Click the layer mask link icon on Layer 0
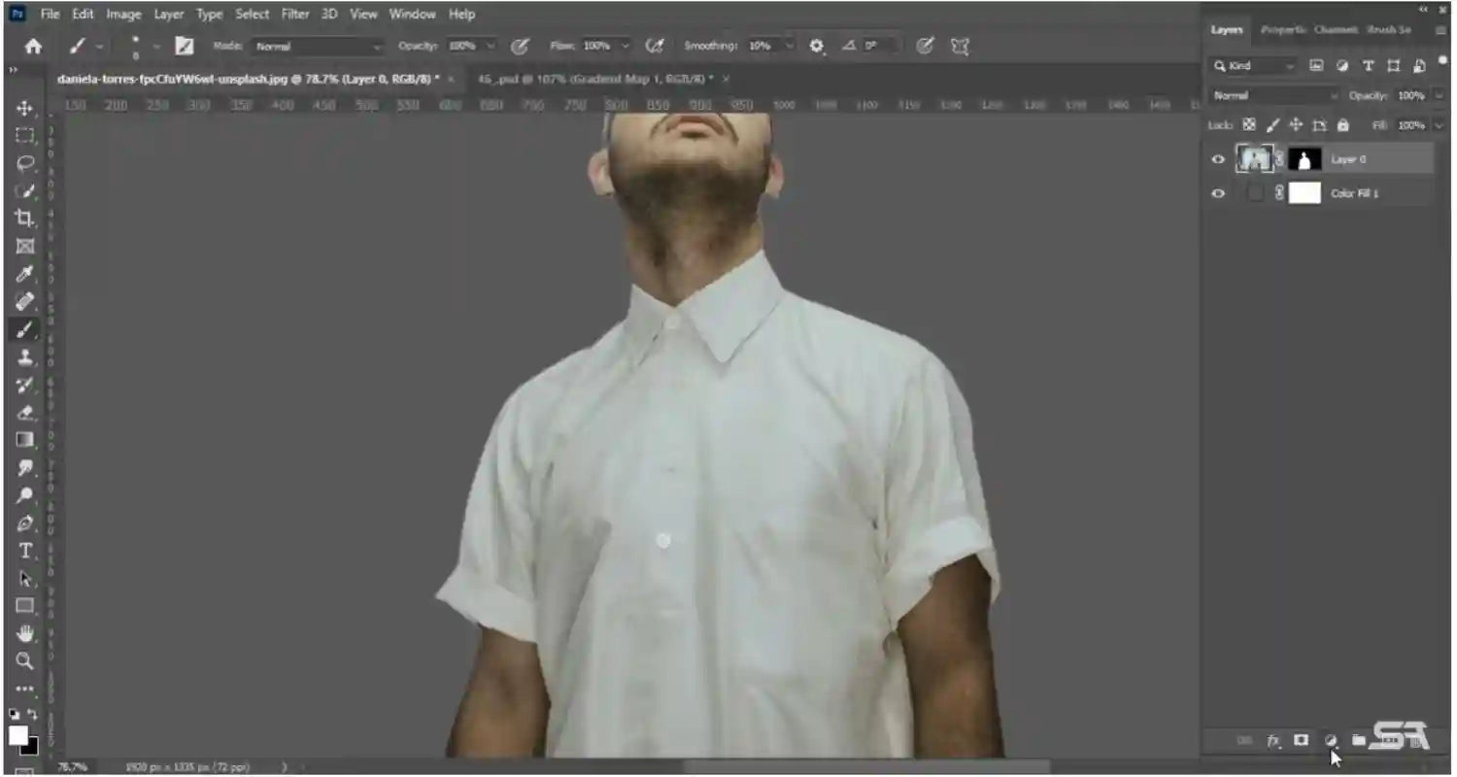 pos(1279,159)
